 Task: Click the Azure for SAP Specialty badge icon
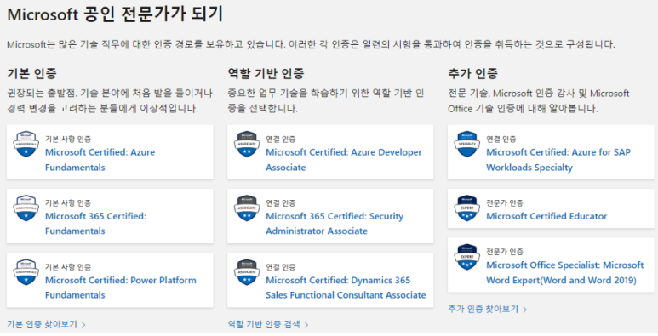click(467, 144)
